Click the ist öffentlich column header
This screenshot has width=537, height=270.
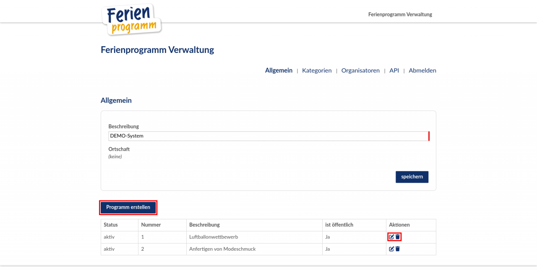tap(354, 225)
